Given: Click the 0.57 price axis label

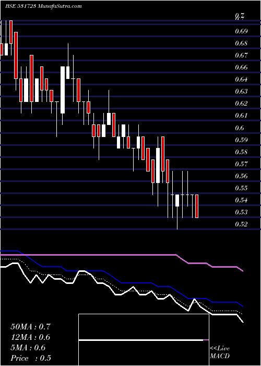Looking at the screenshot, I should pos(241,164).
